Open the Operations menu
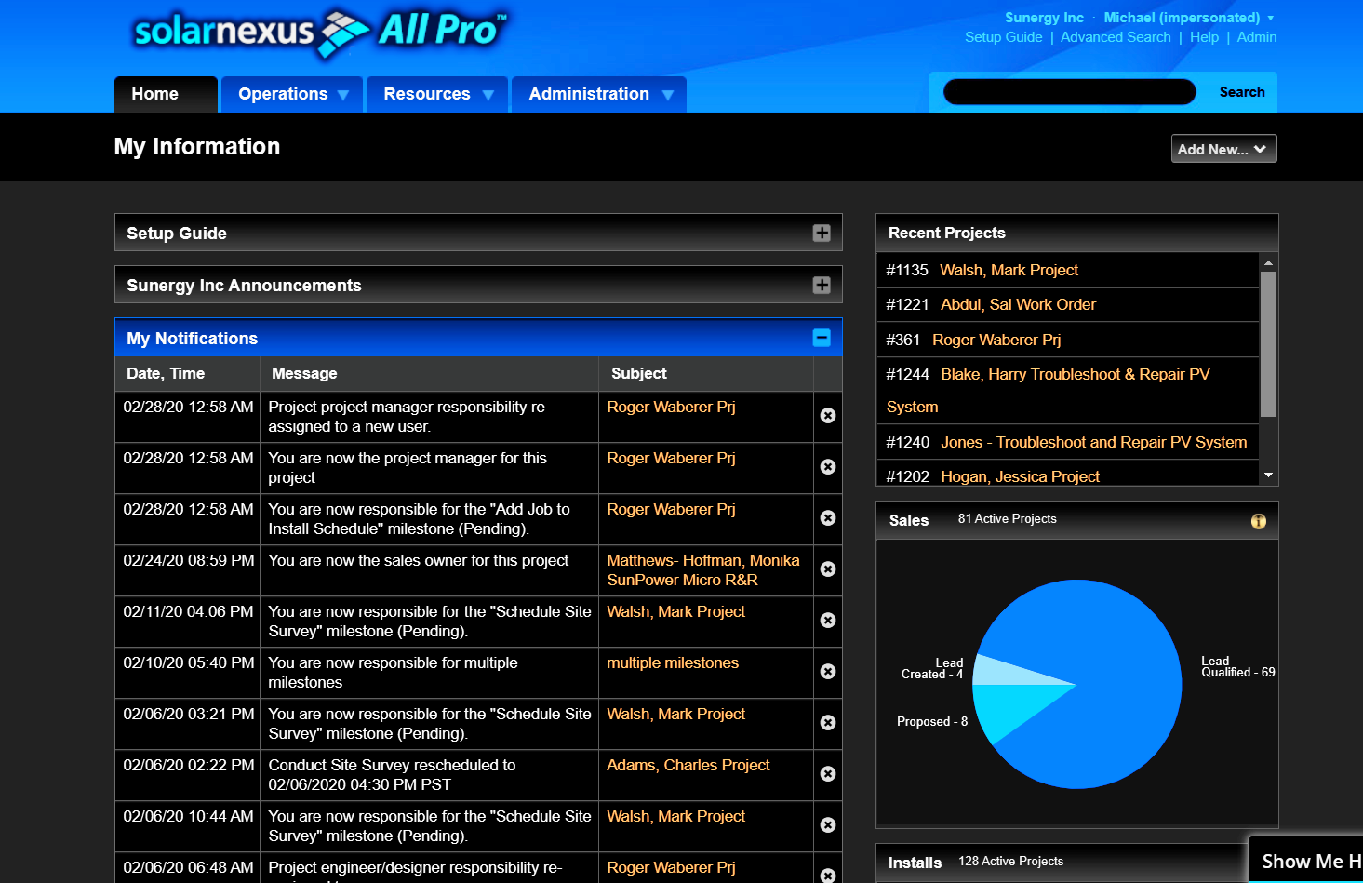 pos(292,95)
